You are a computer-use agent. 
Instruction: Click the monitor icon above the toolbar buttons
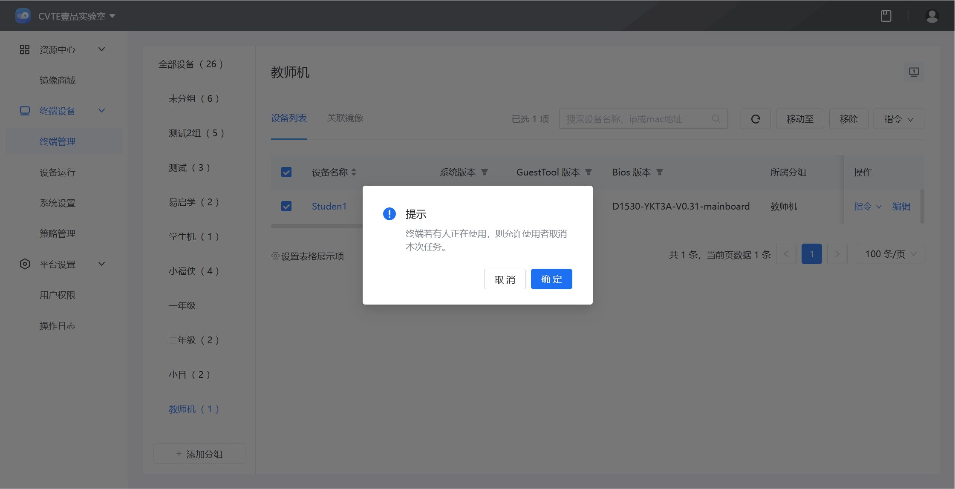(x=914, y=72)
